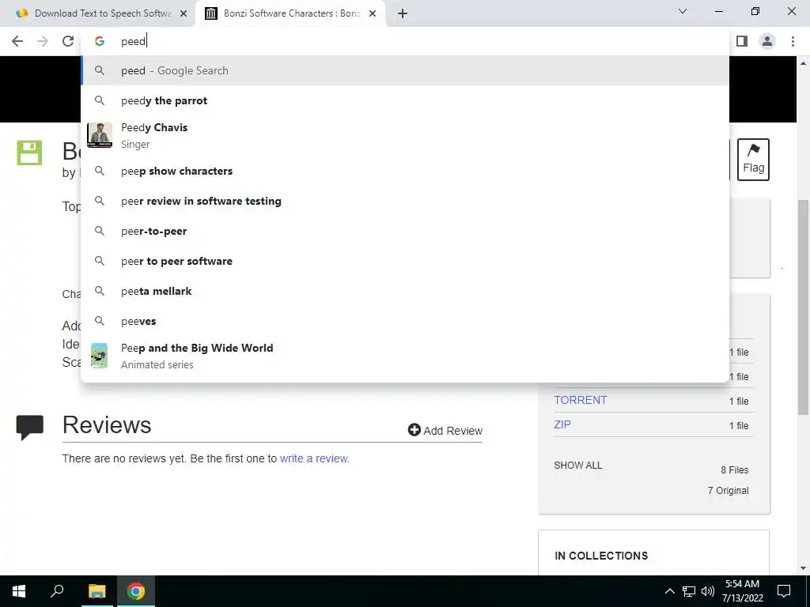Click the page vertical scrollbar thumb
Viewport: 810px width, 607px height.
(803, 307)
